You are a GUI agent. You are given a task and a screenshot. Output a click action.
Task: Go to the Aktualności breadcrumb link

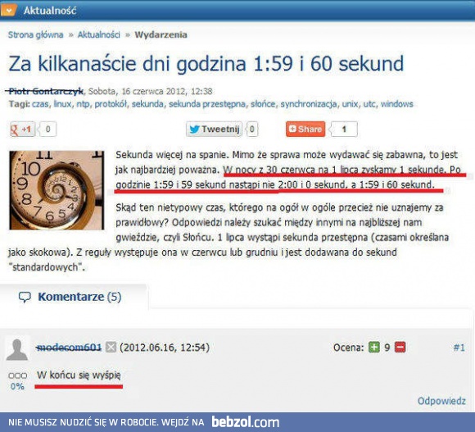99,35
